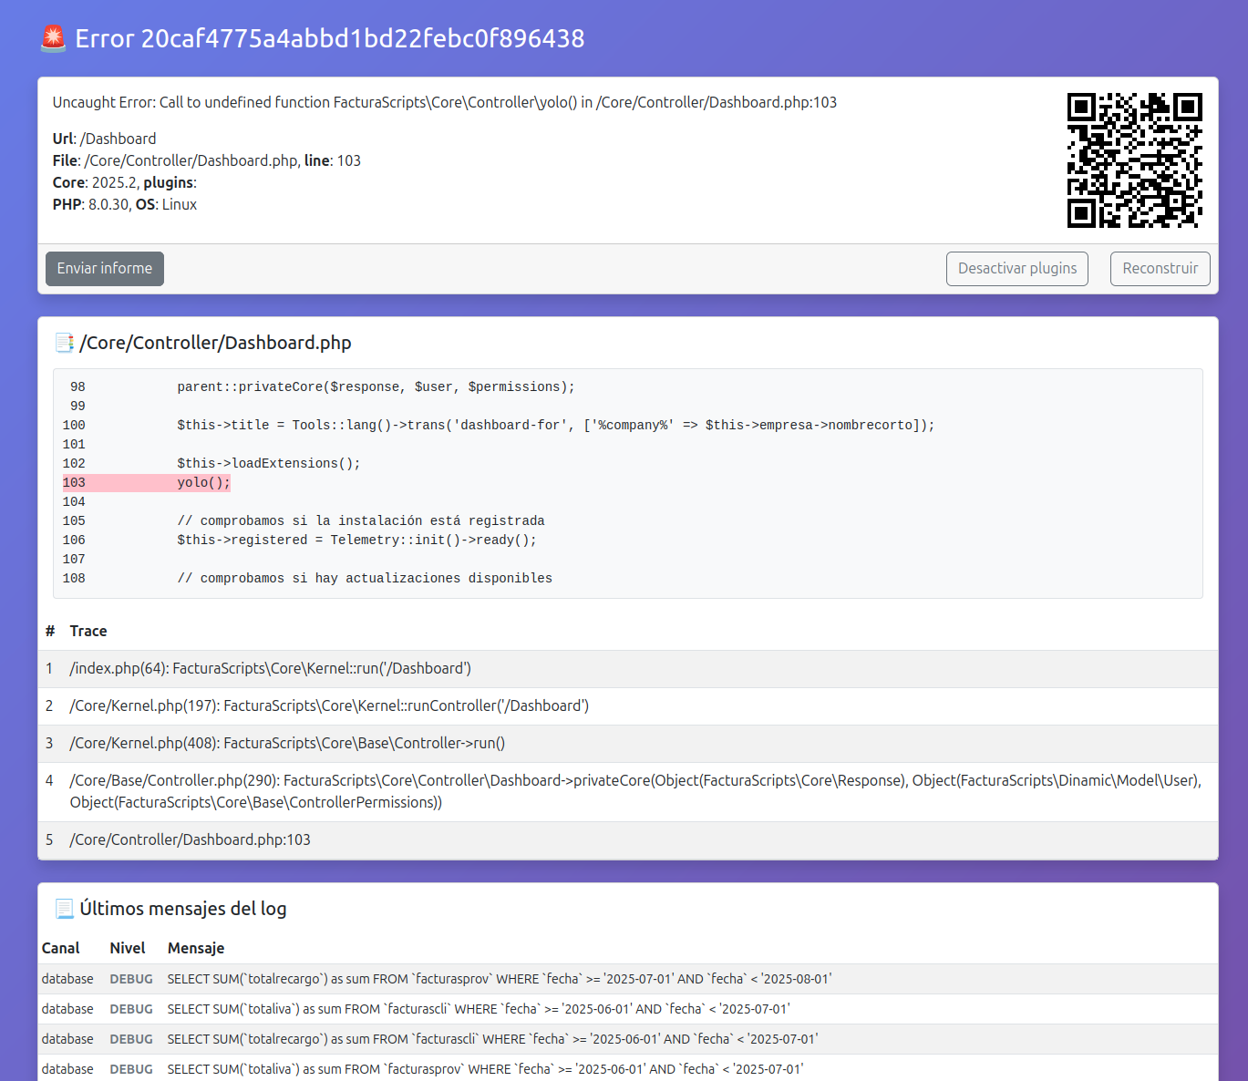
Task: Click the QR code image
Action: [x=1134, y=160]
